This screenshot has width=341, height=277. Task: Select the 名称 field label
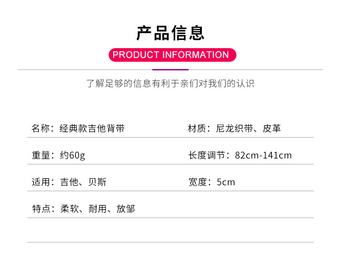[41, 129]
